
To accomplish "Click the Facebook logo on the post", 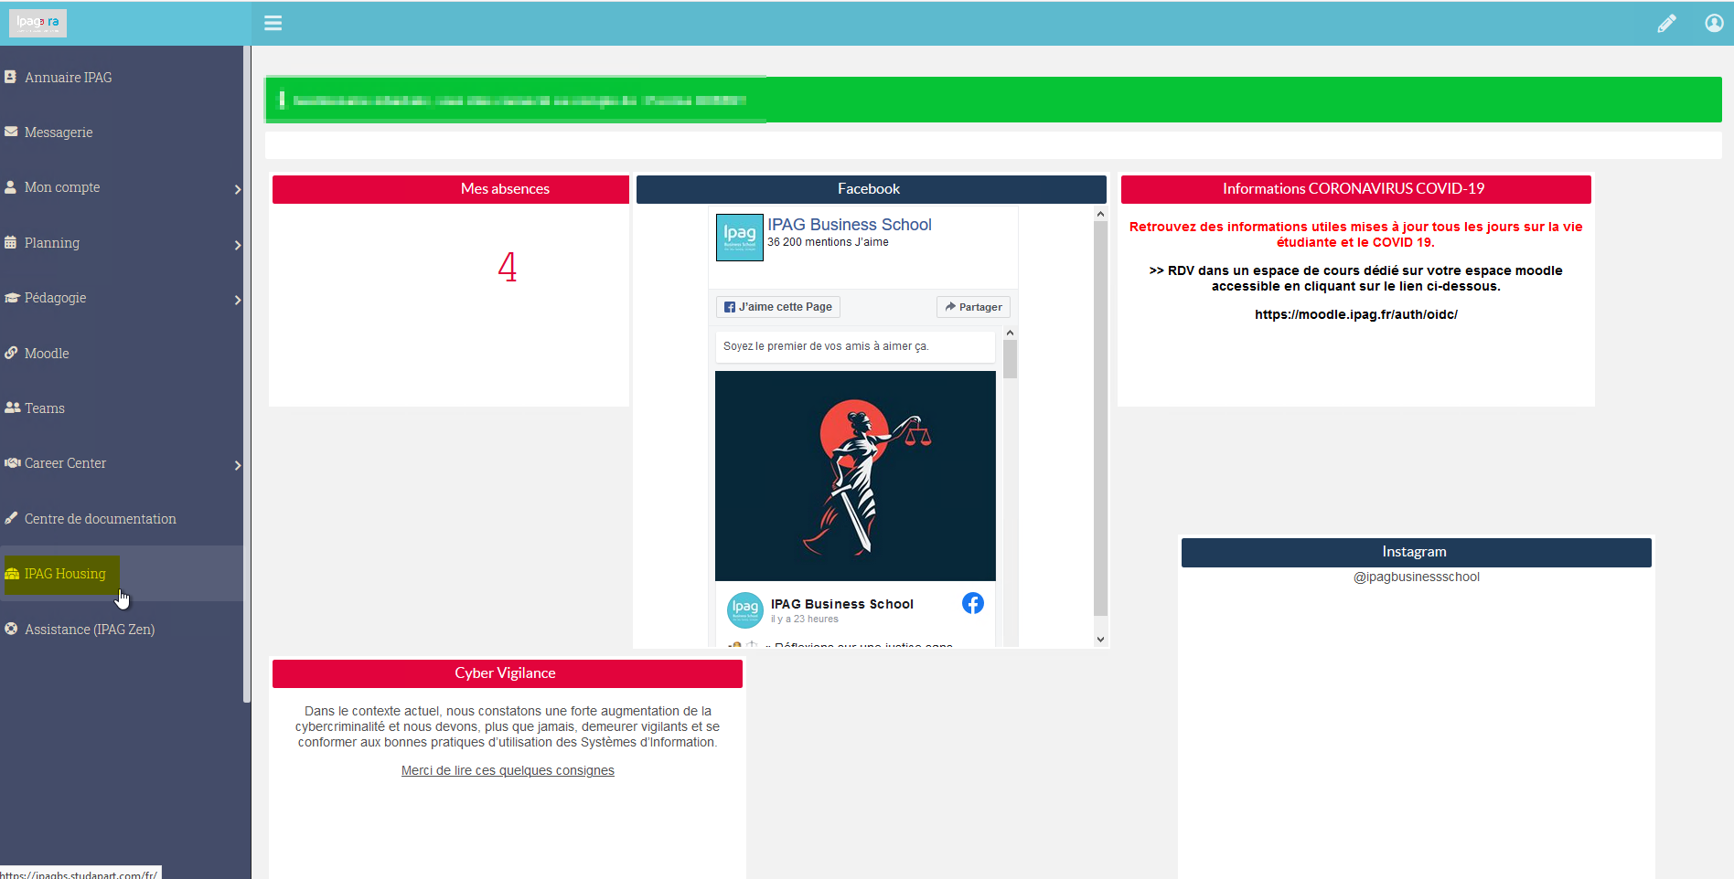I will tap(972, 603).
